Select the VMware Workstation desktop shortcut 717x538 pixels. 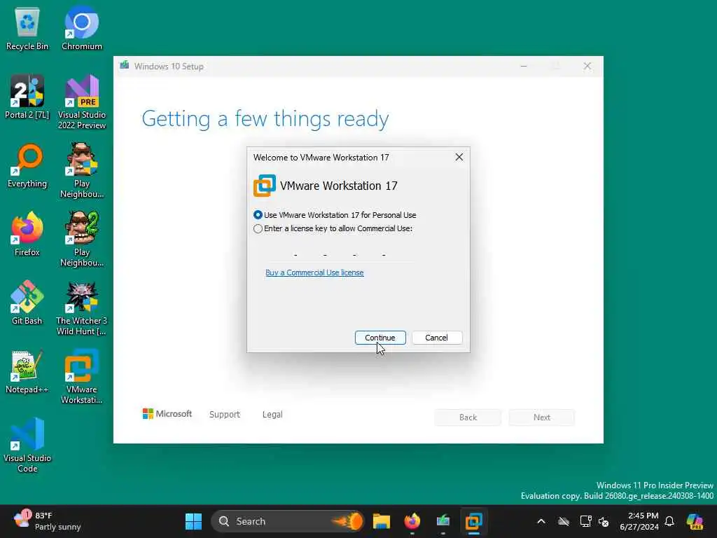[82, 376]
